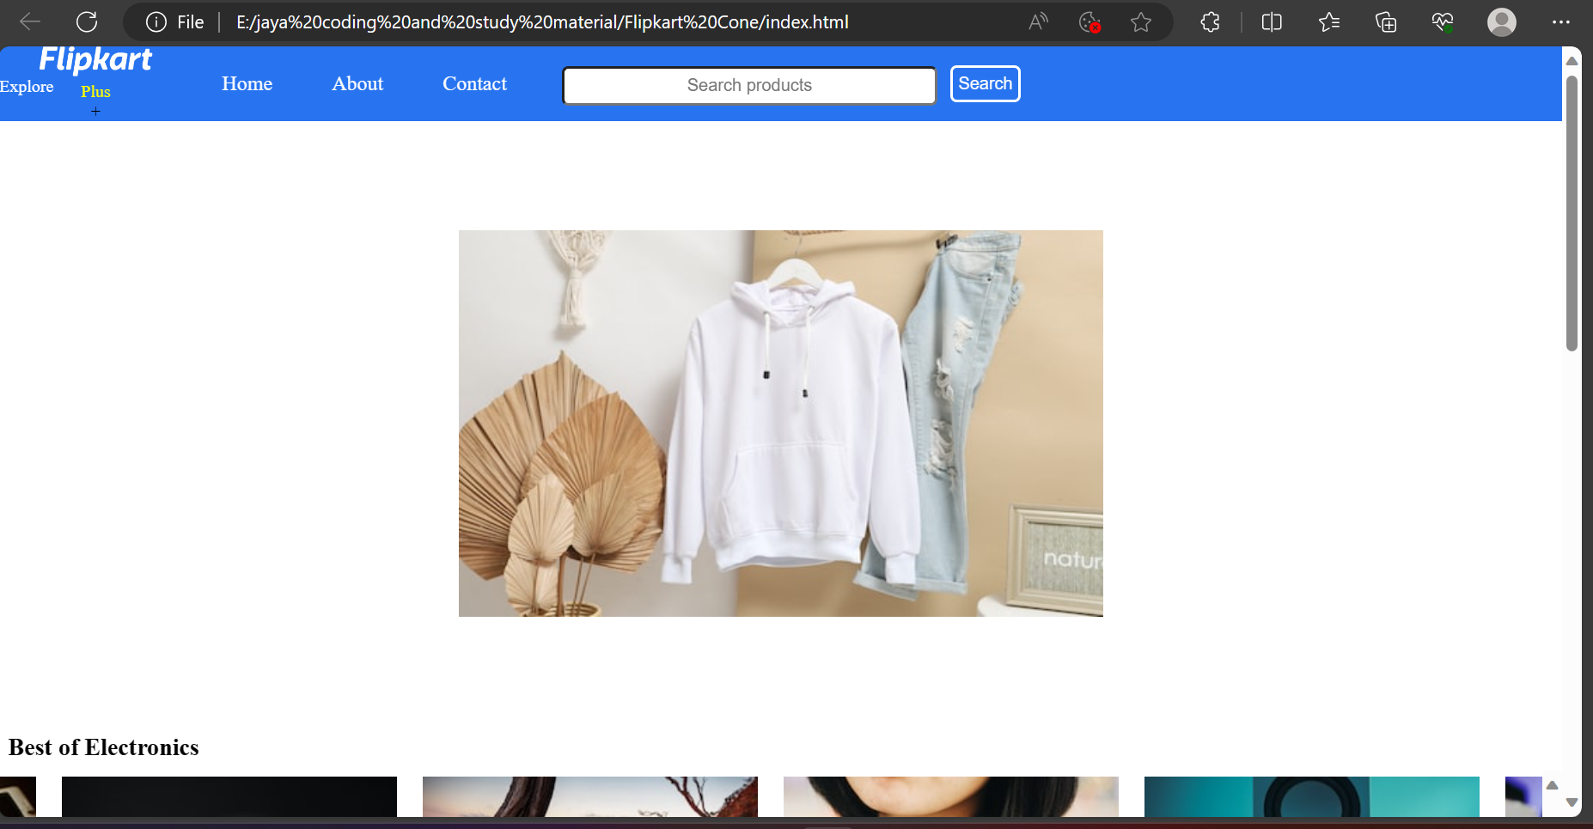Open the profile avatar menu
This screenshot has height=829, width=1593.
coord(1502,21)
